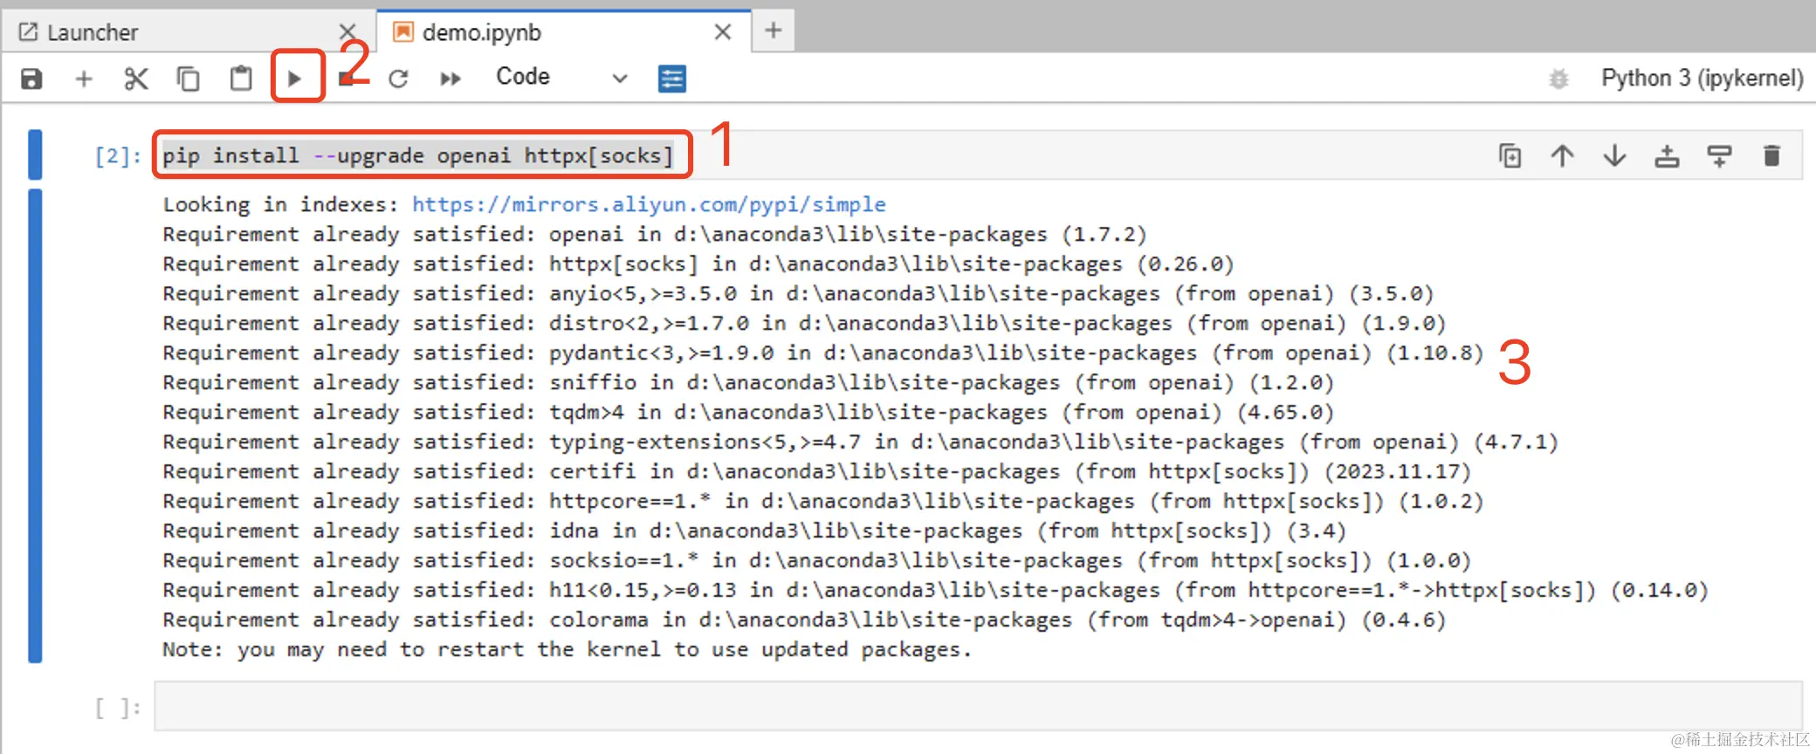Viewport: 1816px width, 754px height.
Task: Restart the kernel with the circular arrow
Action: click(399, 79)
